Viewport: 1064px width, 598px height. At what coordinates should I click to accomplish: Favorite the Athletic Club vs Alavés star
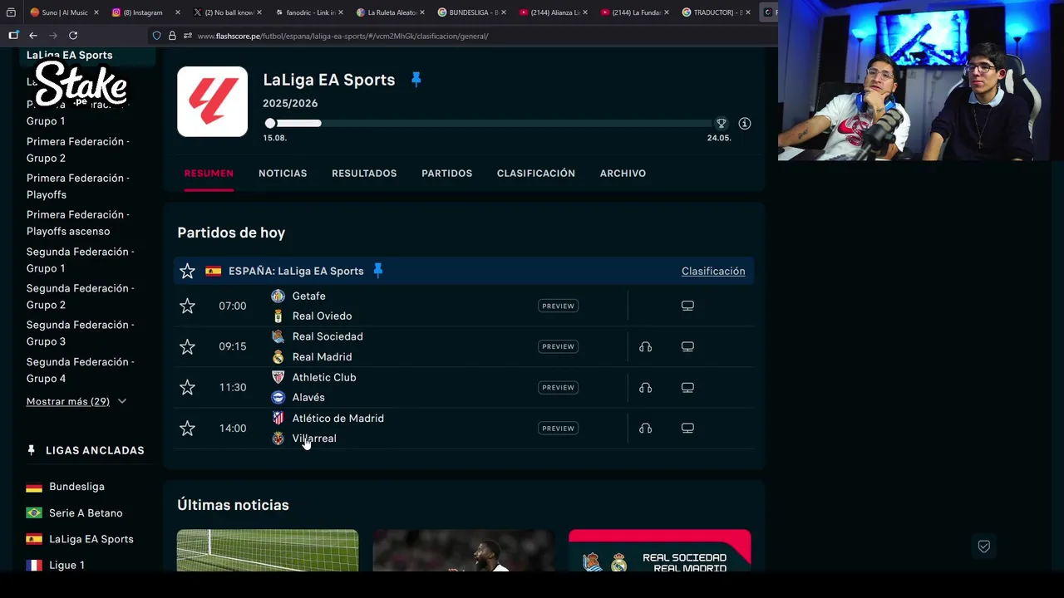click(x=187, y=387)
